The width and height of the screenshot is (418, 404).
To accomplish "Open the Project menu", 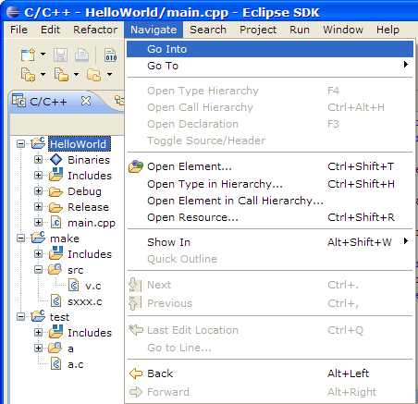I will [258, 30].
